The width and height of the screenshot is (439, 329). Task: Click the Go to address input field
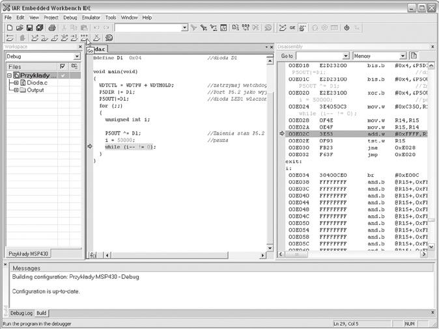(x=319, y=56)
